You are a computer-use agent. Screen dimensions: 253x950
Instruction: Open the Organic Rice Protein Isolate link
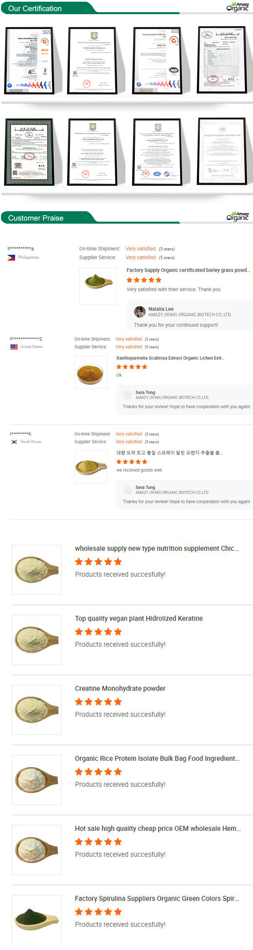pyautogui.click(x=157, y=758)
